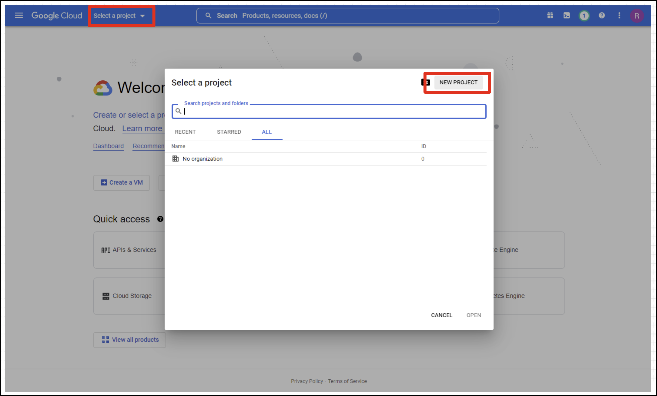Switch to the STARRED tab
Image resolution: width=657 pixels, height=396 pixels.
click(x=229, y=132)
